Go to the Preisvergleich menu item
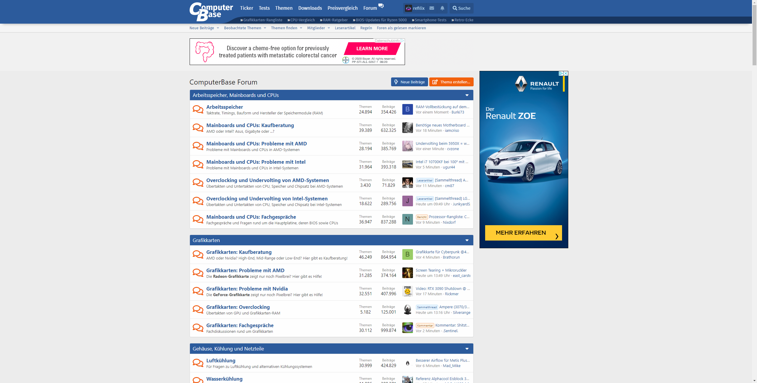 coord(342,8)
